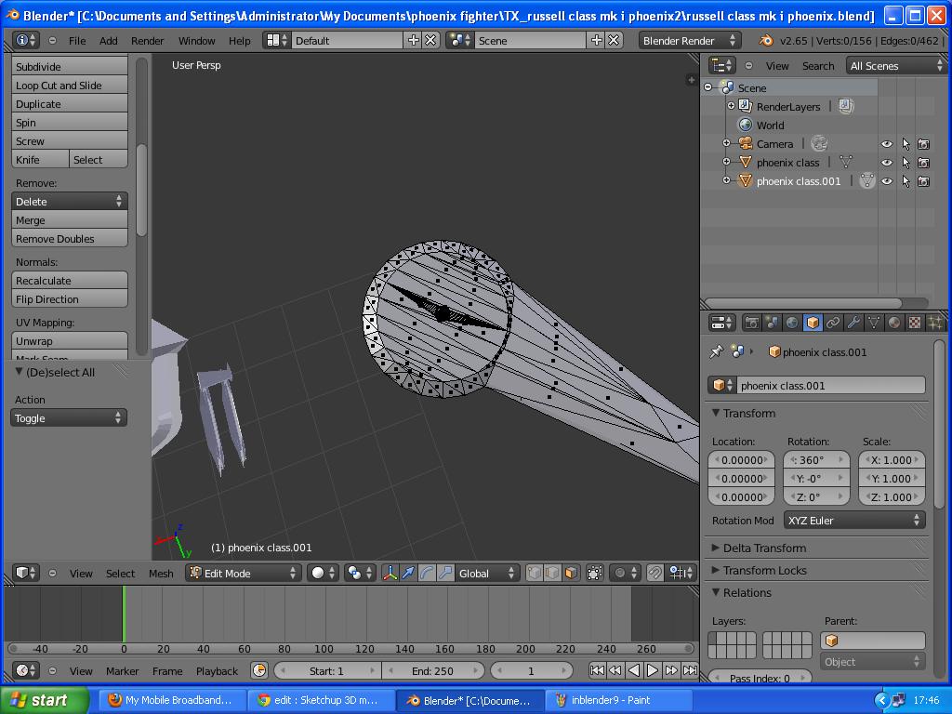This screenshot has height=714, width=952.
Task: Enable snapping with the magnet icon
Action: tap(654, 574)
